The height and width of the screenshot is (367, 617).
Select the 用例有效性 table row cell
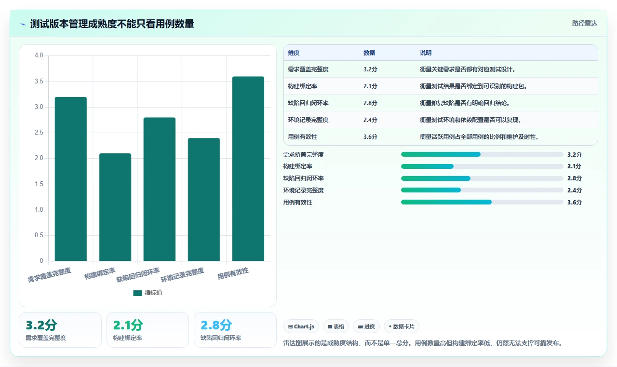coord(302,137)
